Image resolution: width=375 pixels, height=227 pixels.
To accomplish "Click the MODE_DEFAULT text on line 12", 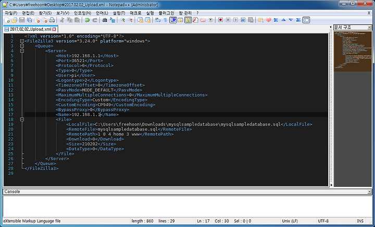I will point(97,90).
